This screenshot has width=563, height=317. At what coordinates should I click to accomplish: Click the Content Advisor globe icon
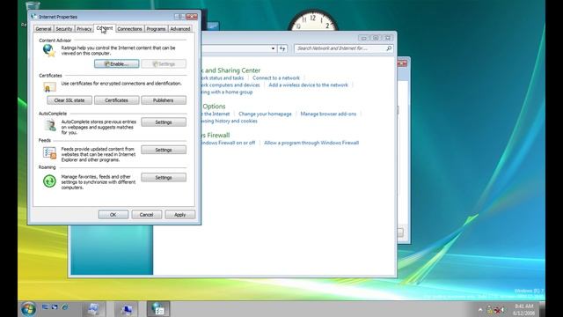coord(49,50)
